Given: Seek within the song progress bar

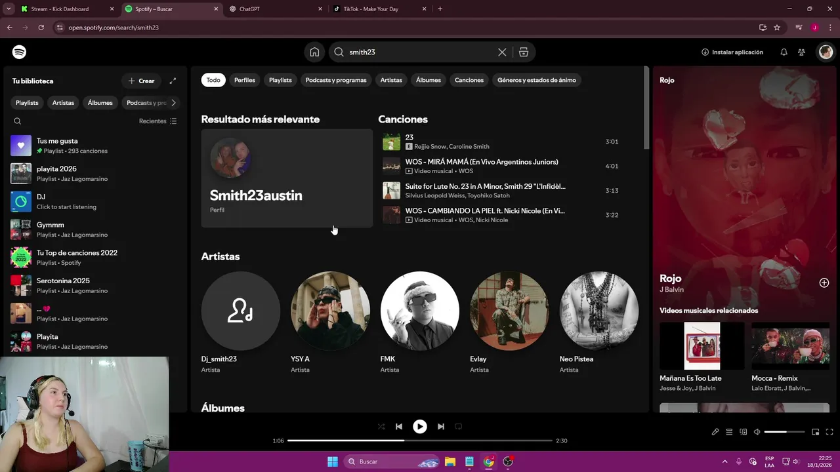Looking at the screenshot, I should point(420,441).
